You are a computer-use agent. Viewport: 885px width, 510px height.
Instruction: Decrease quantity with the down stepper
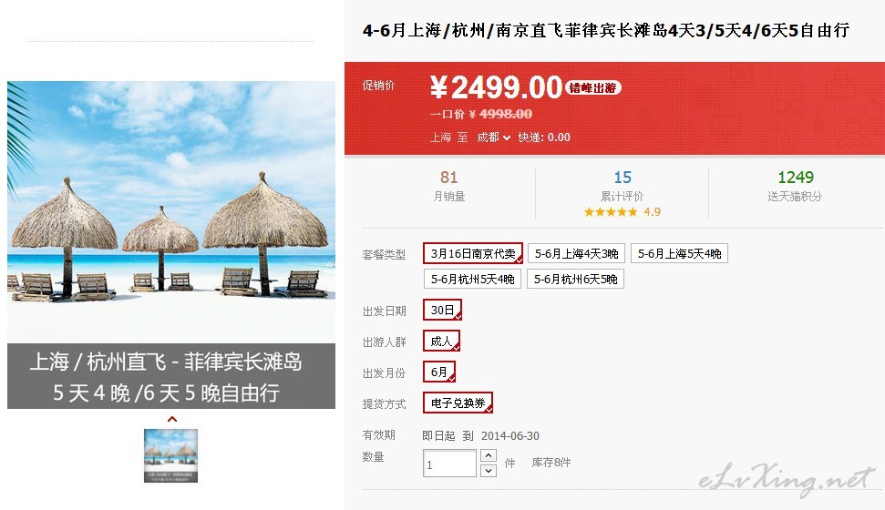tap(489, 471)
